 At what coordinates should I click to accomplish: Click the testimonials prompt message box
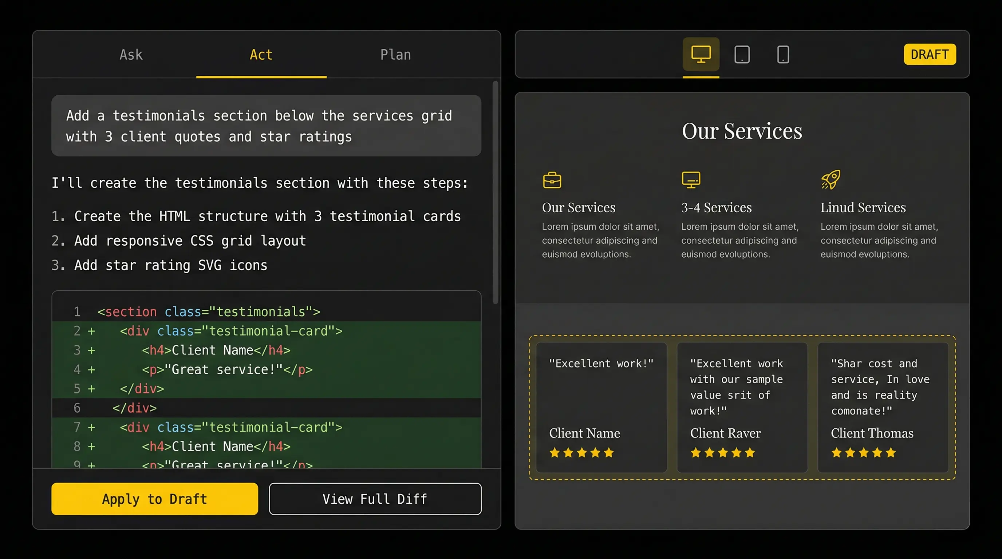[x=266, y=126]
